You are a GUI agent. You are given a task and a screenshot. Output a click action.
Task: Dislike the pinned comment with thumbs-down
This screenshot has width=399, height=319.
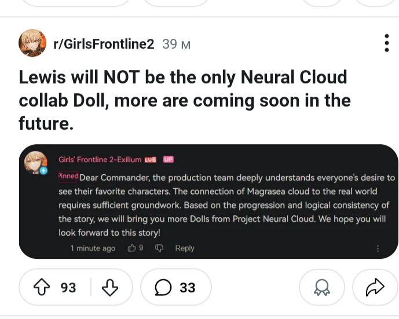(159, 248)
